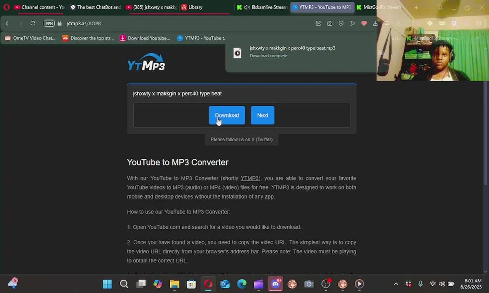The width and height of the screenshot is (489, 293).
Task: Open the Windows Start menu
Action: (x=107, y=284)
